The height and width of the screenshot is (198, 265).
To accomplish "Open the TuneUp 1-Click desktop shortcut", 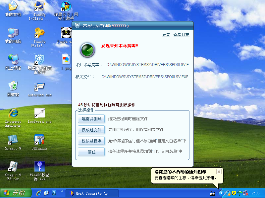I will pos(39,11).
